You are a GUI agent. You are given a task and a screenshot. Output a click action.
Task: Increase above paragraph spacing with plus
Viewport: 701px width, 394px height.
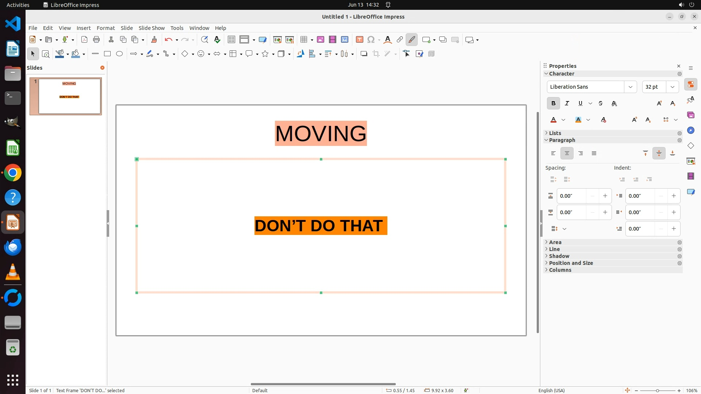(x=605, y=196)
